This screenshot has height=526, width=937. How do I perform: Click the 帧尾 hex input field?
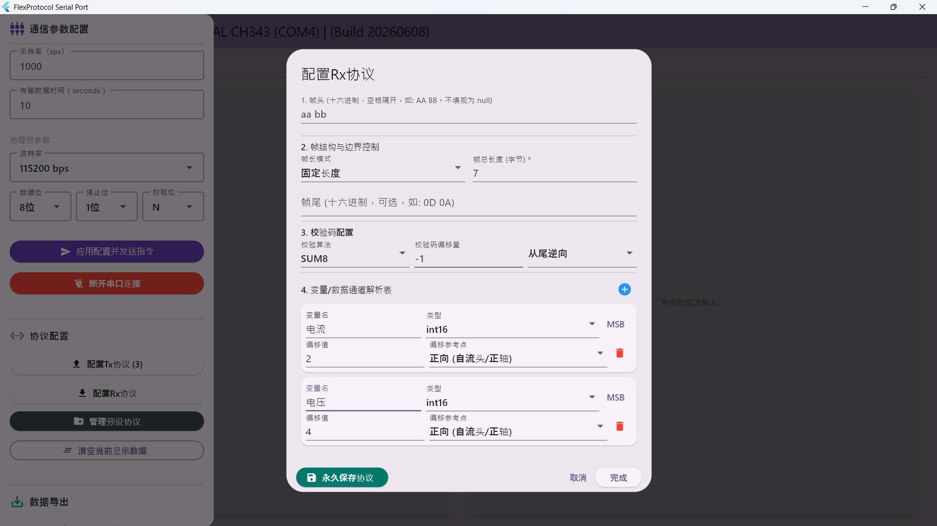point(468,202)
